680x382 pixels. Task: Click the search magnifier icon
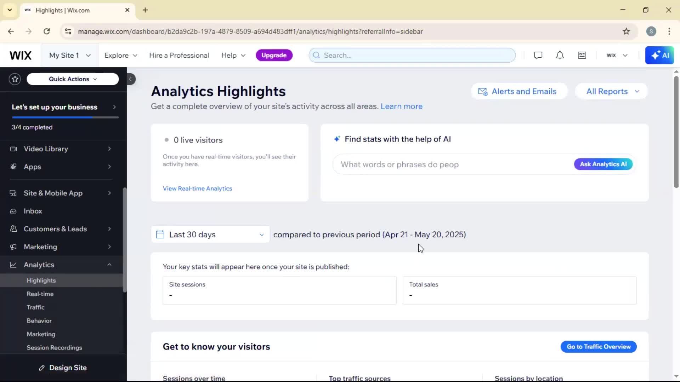316,55
